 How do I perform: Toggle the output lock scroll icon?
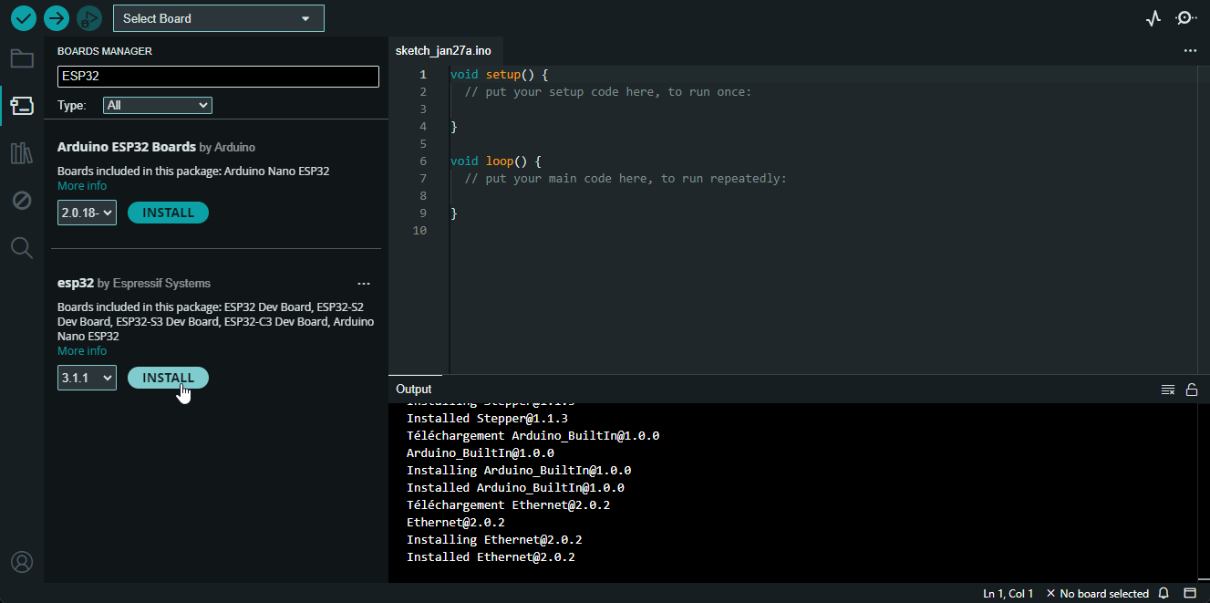point(1191,390)
